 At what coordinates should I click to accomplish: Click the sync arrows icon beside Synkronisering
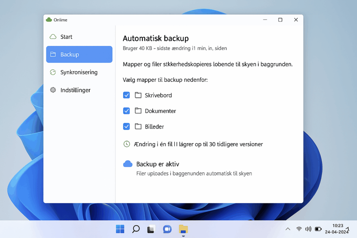point(53,72)
